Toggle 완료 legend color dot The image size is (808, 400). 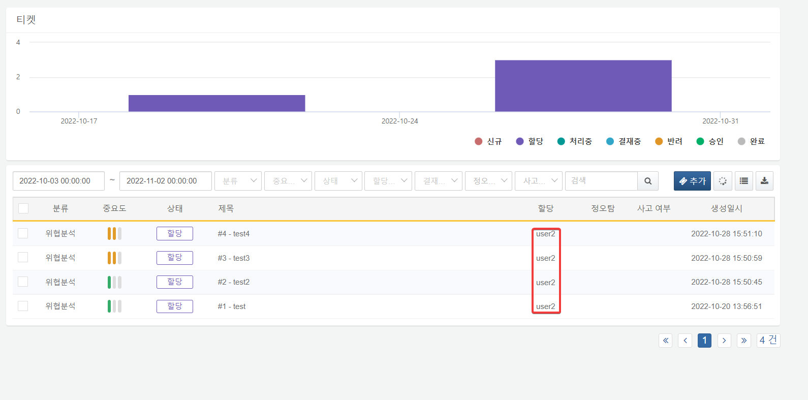tap(741, 141)
